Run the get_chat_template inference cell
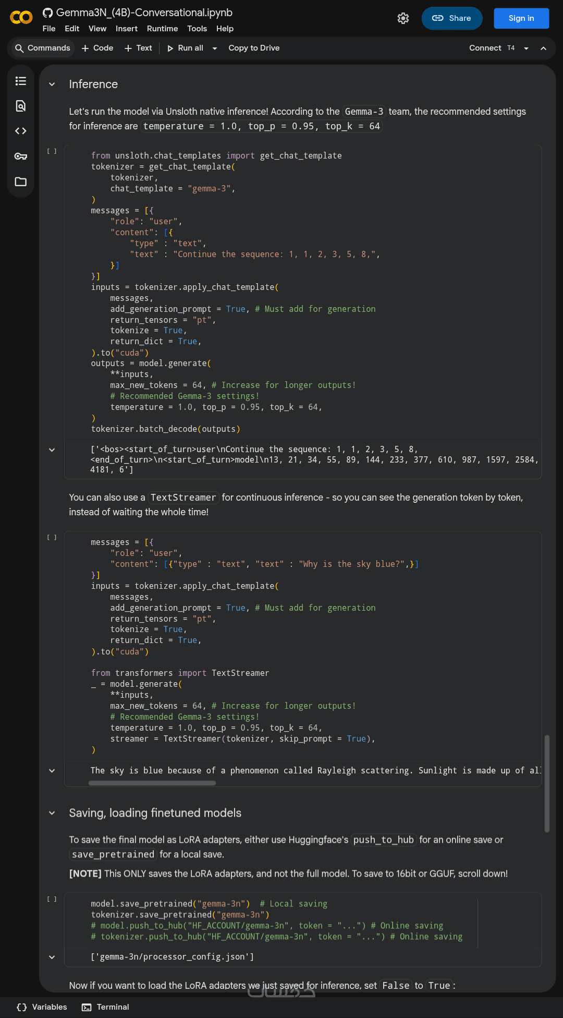This screenshot has width=563, height=1018. click(52, 151)
